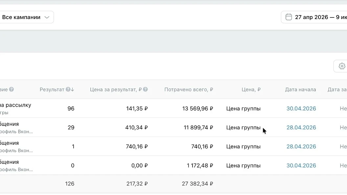Click summary total 126 results
This screenshot has width=347, height=195.
pos(70,184)
